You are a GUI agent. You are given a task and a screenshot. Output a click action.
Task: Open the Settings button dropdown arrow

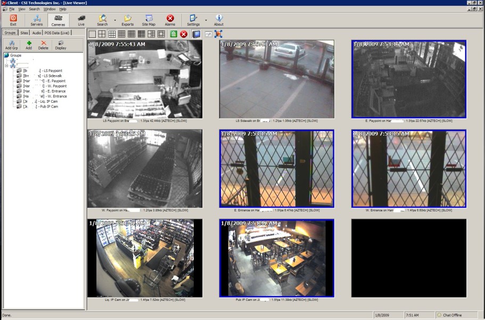(205, 20)
